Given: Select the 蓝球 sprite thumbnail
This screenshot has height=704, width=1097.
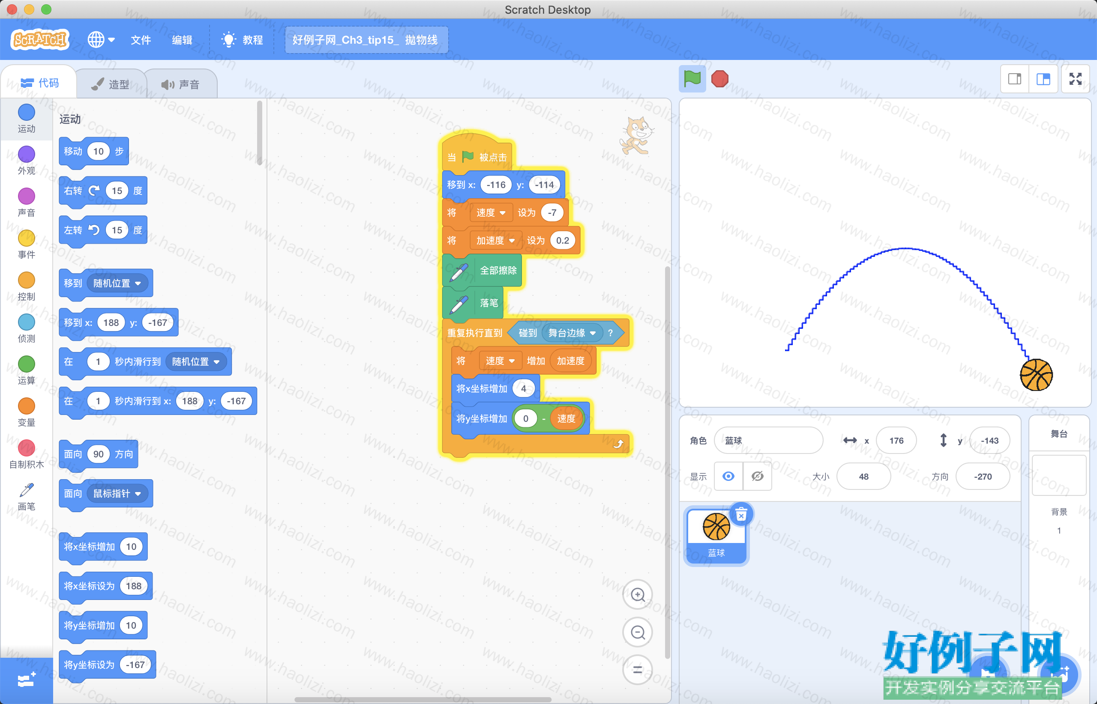Looking at the screenshot, I should 716,537.
